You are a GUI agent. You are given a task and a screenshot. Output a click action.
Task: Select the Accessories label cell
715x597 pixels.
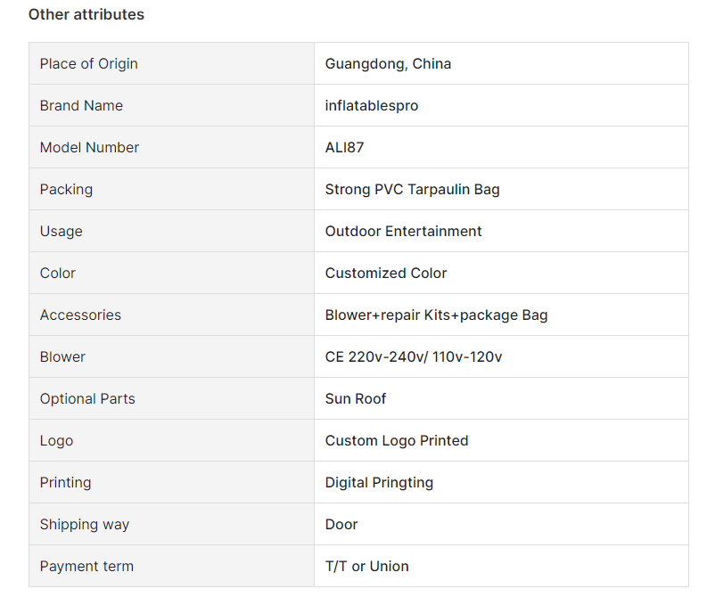pos(171,315)
